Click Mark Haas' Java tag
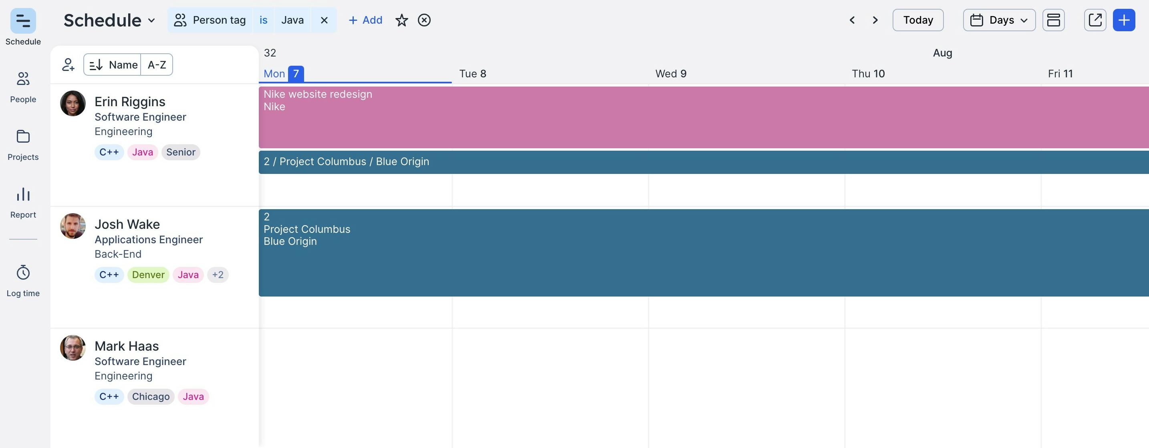This screenshot has width=1149, height=448. click(193, 397)
